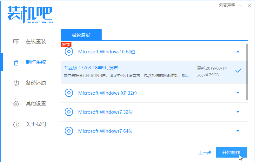Click the 开始制作 button
This screenshot has width=255, height=163.
pyautogui.click(x=231, y=153)
